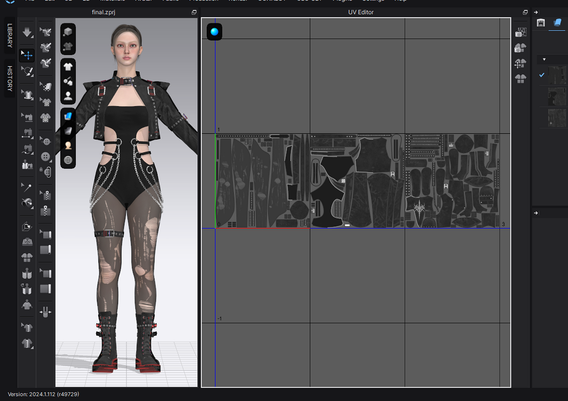Open the LIBRARY side tab

[10, 36]
